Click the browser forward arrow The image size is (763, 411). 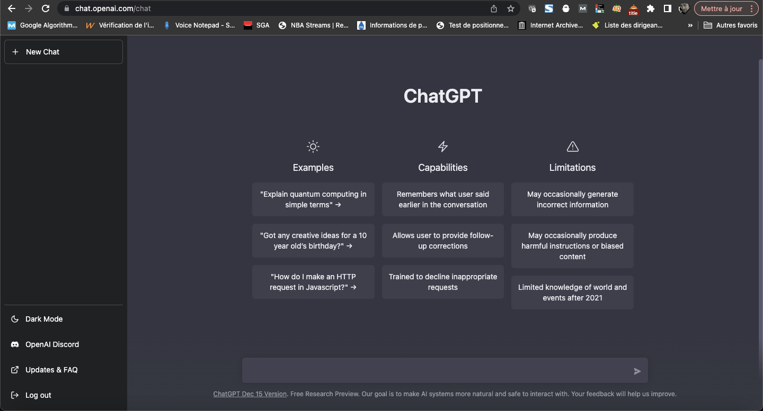click(29, 8)
